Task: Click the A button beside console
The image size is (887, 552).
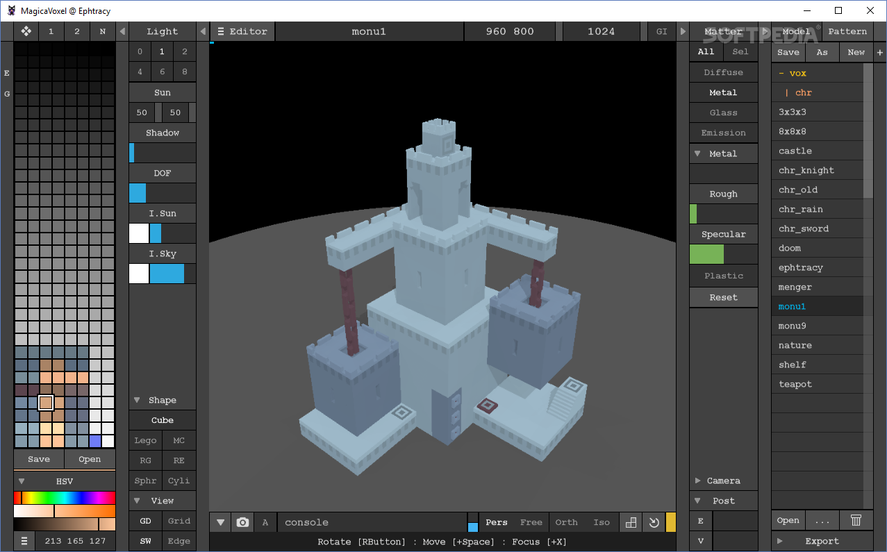Action: 265,522
